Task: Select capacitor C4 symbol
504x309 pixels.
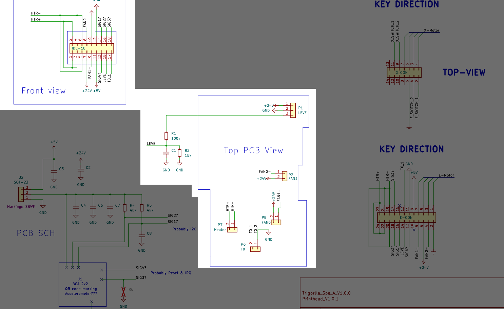Action: pos(76,207)
